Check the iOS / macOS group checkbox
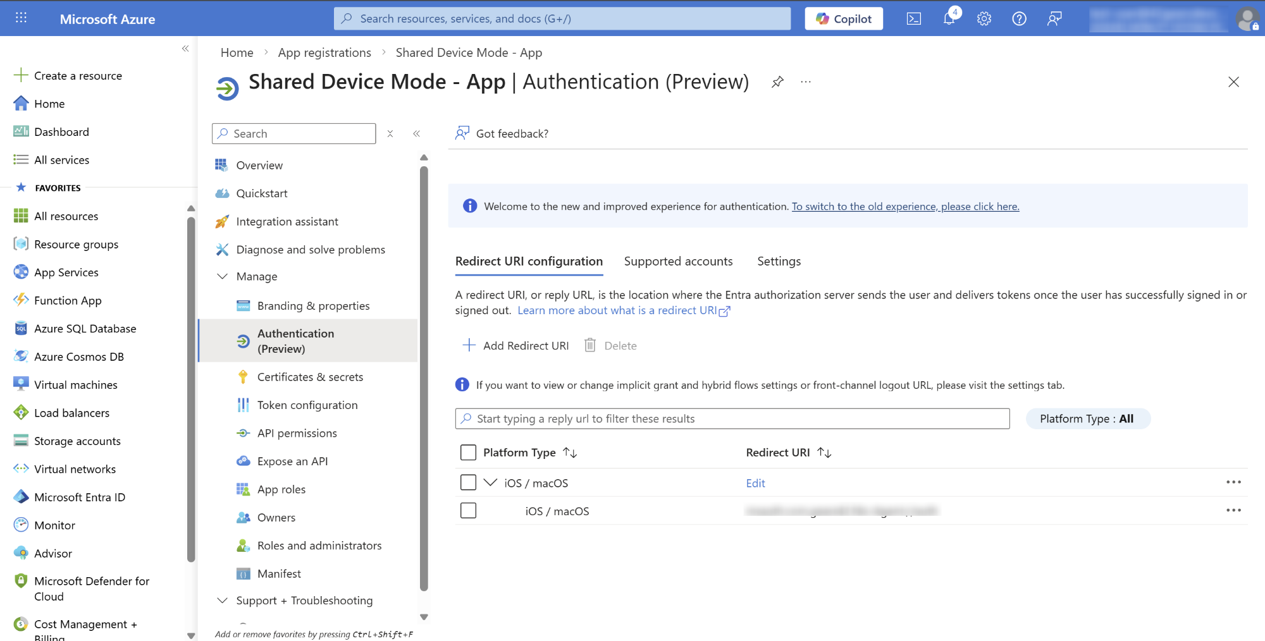 [468, 483]
